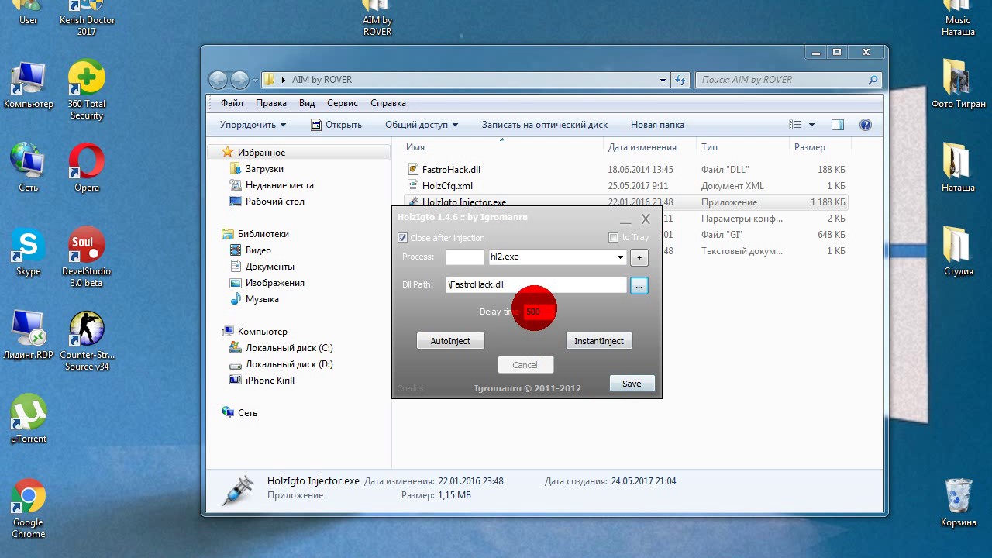Select Загрузки in the navigation pane

264,169
